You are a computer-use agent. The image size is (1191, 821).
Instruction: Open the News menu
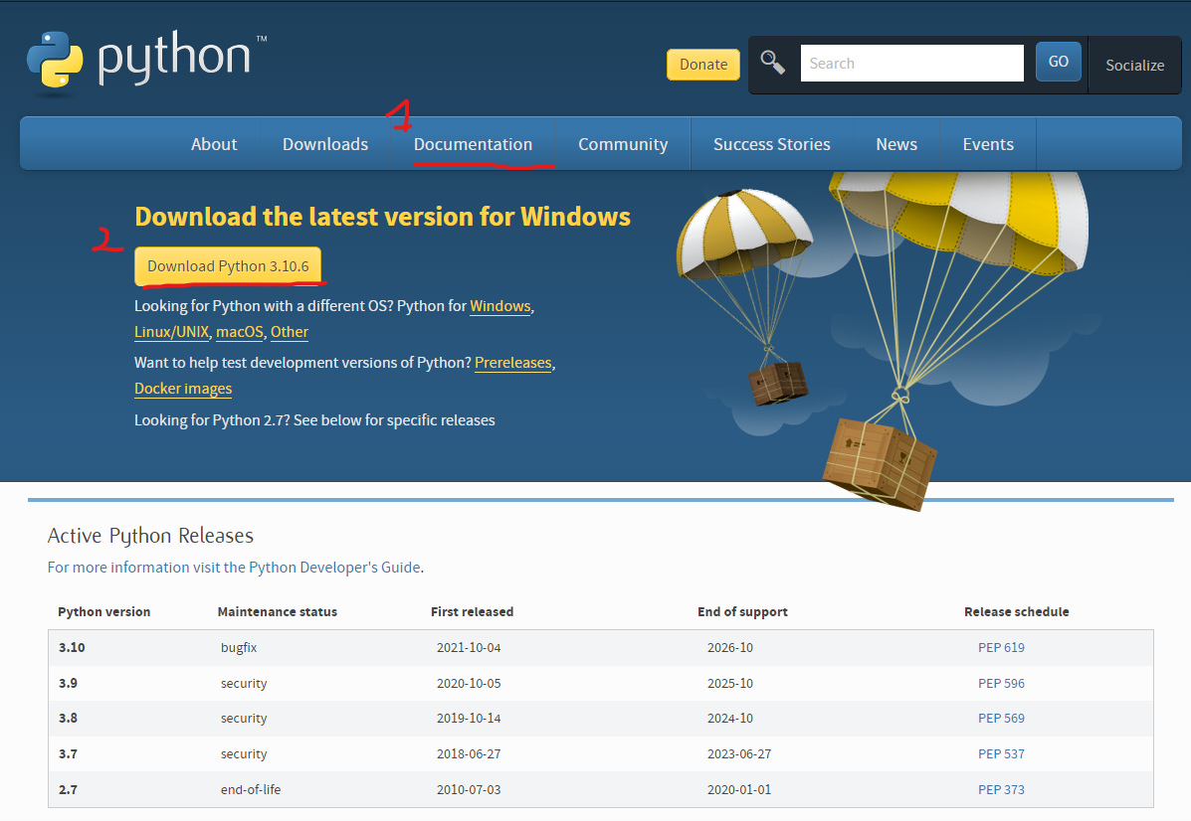click(896, 144)
